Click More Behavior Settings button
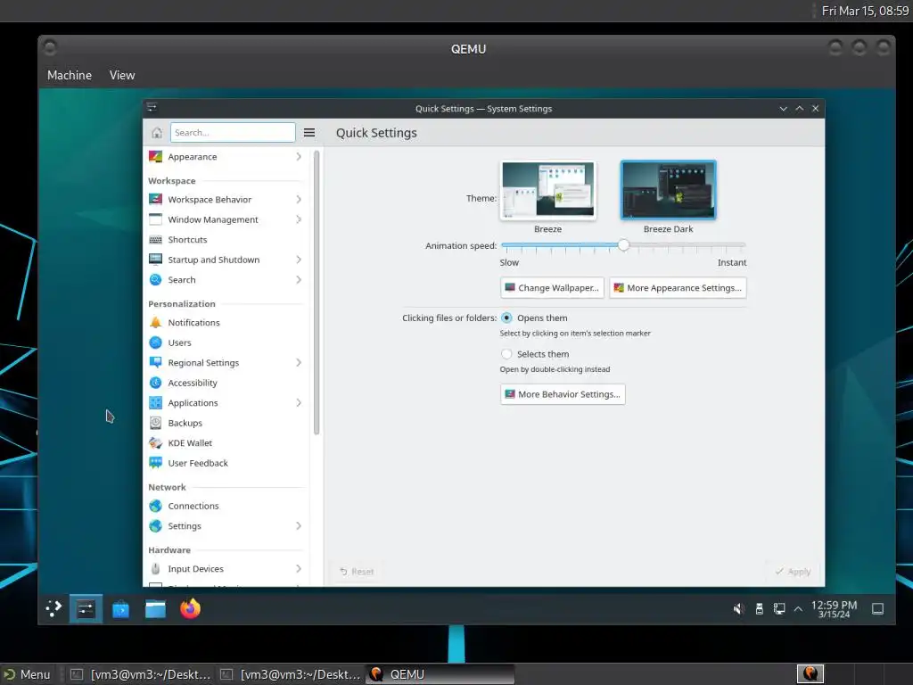Viewport: 913px width, 685px height. point(563,394)
